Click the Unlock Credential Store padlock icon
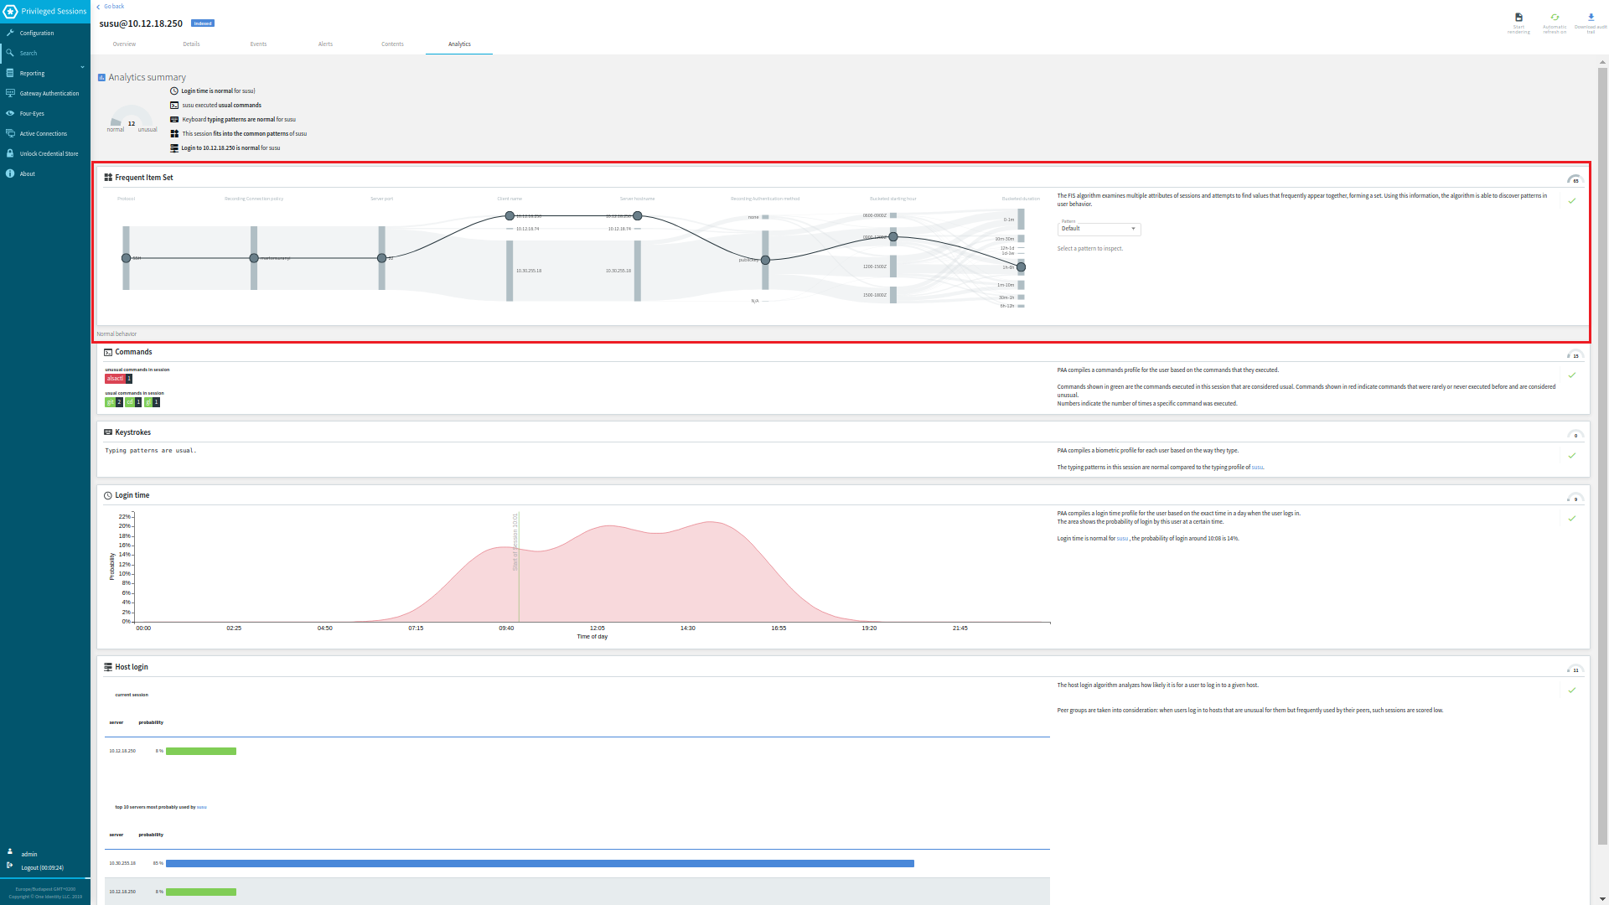Viewport: 1609px width, 905px height. (10, 153)
